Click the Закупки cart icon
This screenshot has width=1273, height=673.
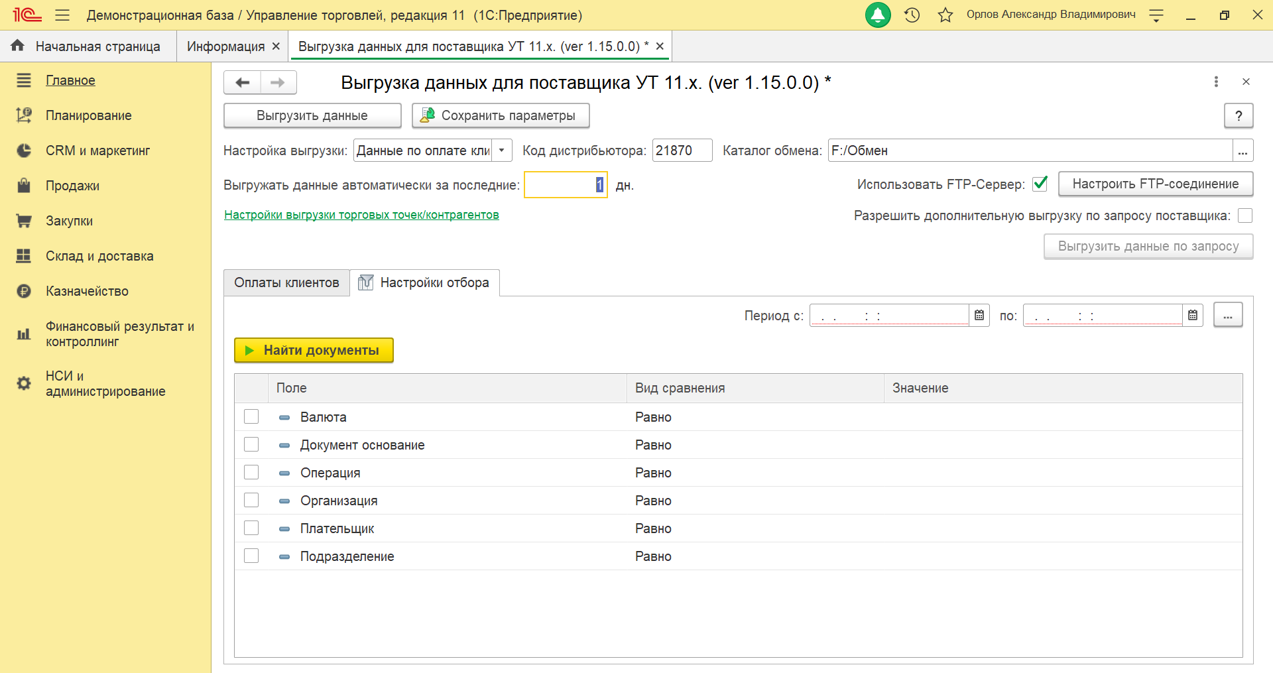click(24, 221)
